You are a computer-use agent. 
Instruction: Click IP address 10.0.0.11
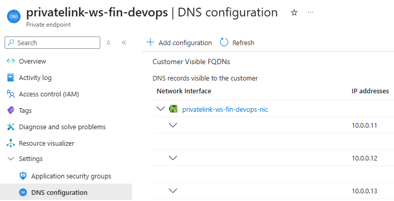[364, 126]
